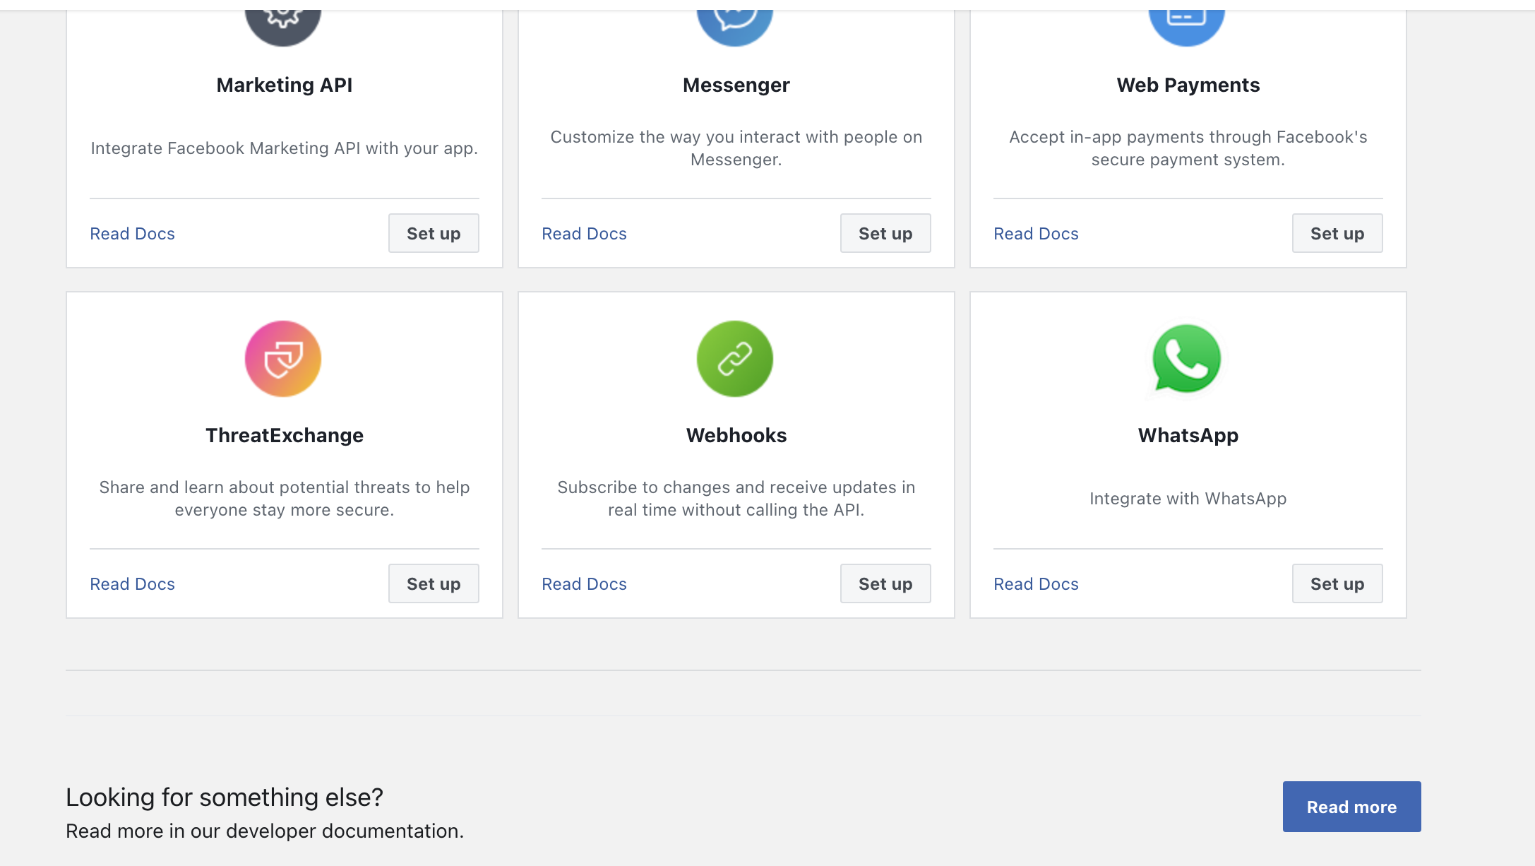
Task: Read Docs for Webhooks
Action: [585, 584]
